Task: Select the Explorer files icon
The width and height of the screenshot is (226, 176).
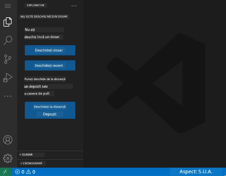Action: [x=8, y=22]
